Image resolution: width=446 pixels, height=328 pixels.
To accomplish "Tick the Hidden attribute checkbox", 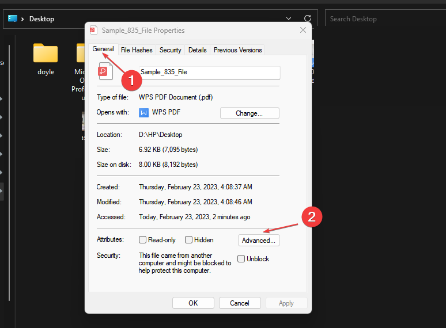I will (188, 240).
